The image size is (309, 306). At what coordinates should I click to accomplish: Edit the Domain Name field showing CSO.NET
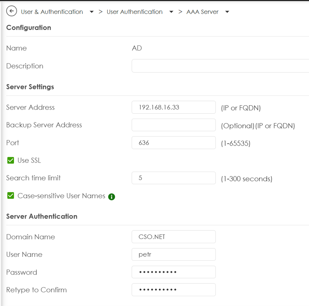(x=173, y=237)
